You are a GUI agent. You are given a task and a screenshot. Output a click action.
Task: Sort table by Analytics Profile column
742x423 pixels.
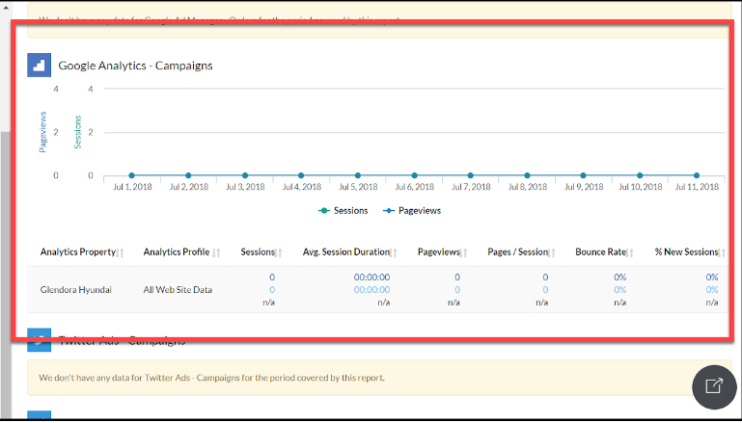point(181,252)
